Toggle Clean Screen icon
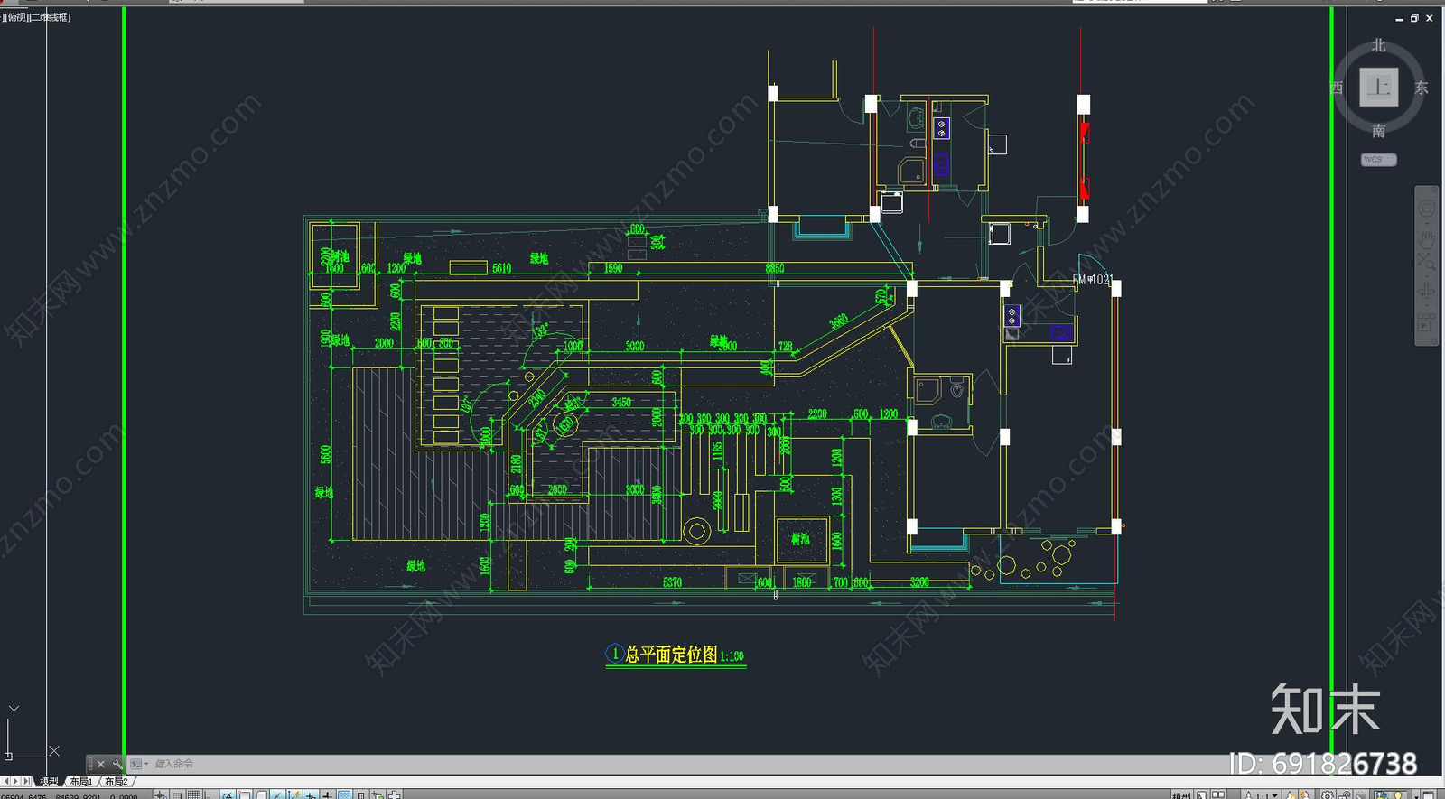This screenshot has height=799, width=1445. coord(1429,794)
